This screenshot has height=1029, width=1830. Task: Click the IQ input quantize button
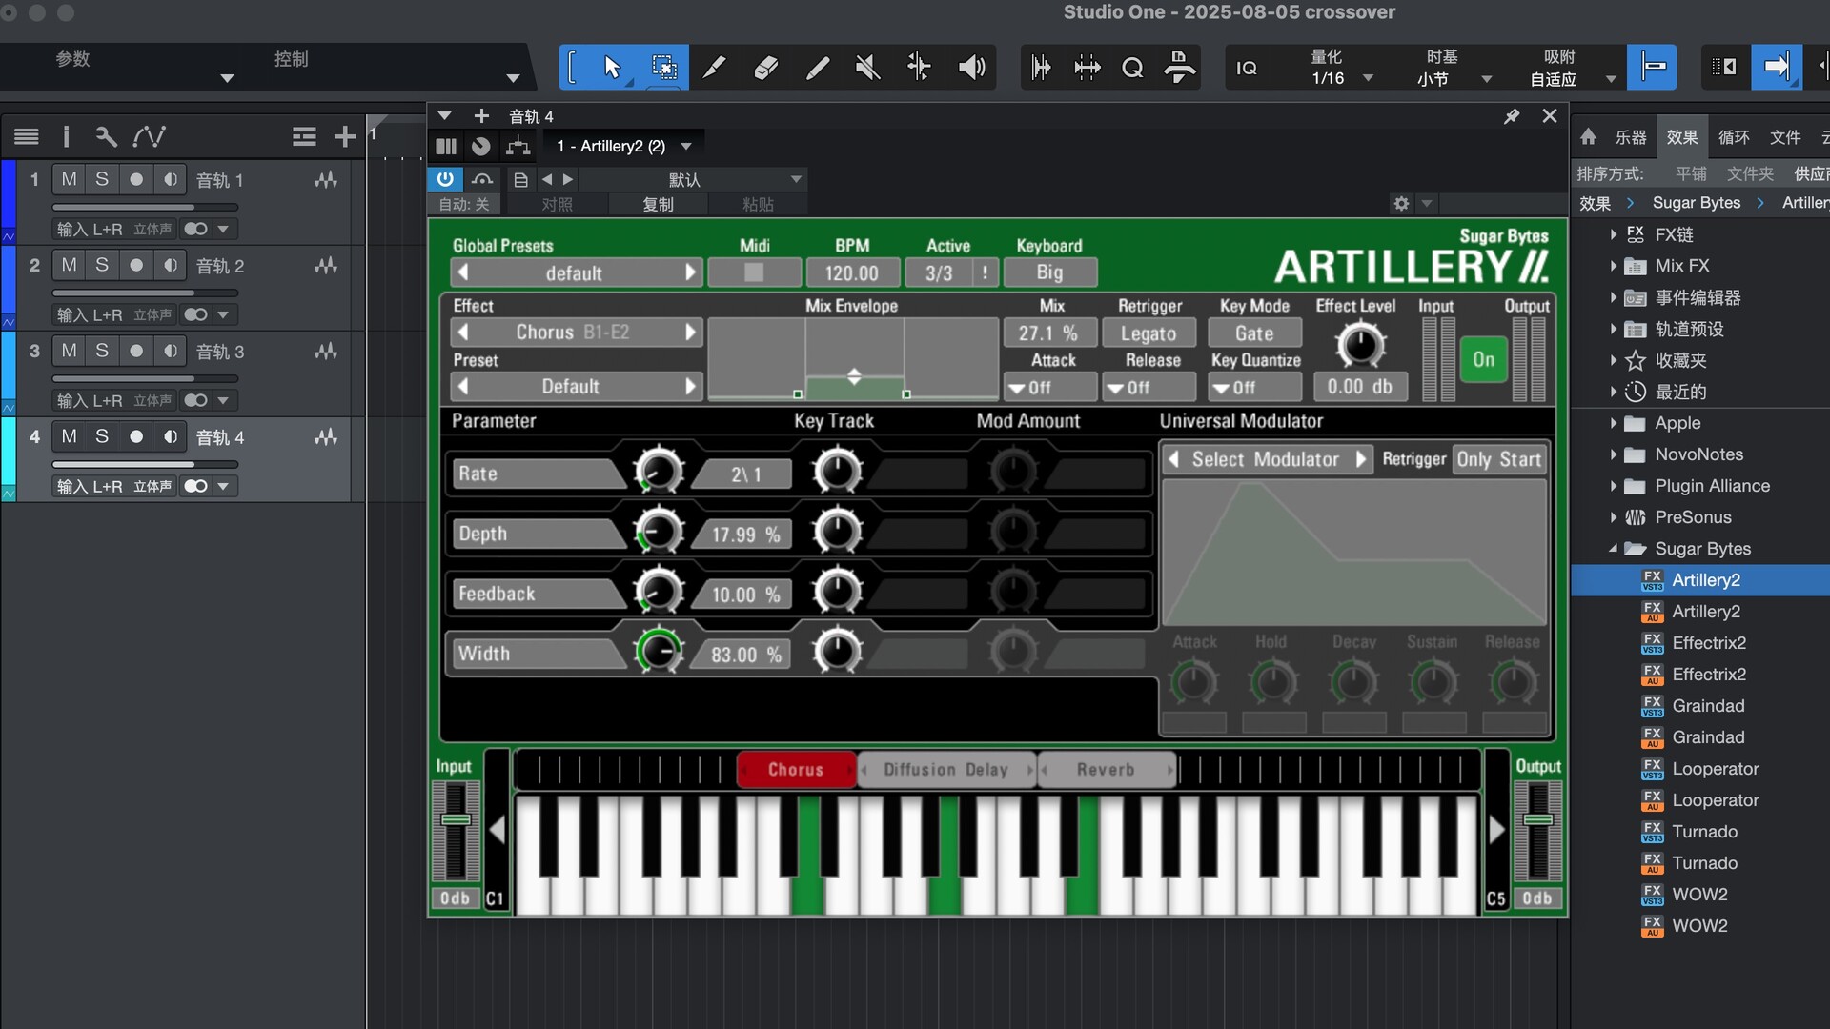click(1247, 68)
